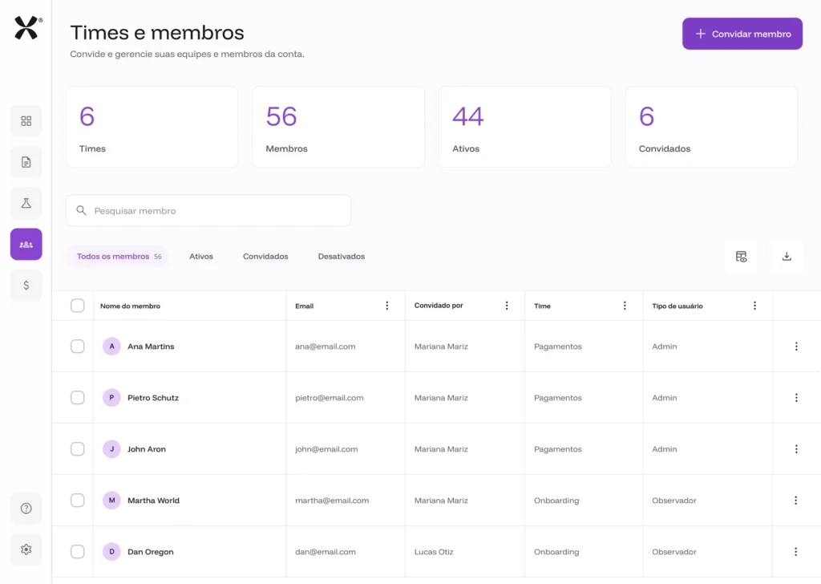Open the Time column options menu
The height and width of the screenshot is (584, 821).
[x=625, y=306]
